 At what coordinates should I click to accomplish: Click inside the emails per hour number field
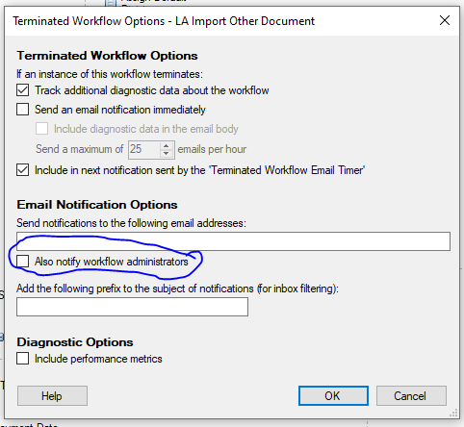point(144,149)
